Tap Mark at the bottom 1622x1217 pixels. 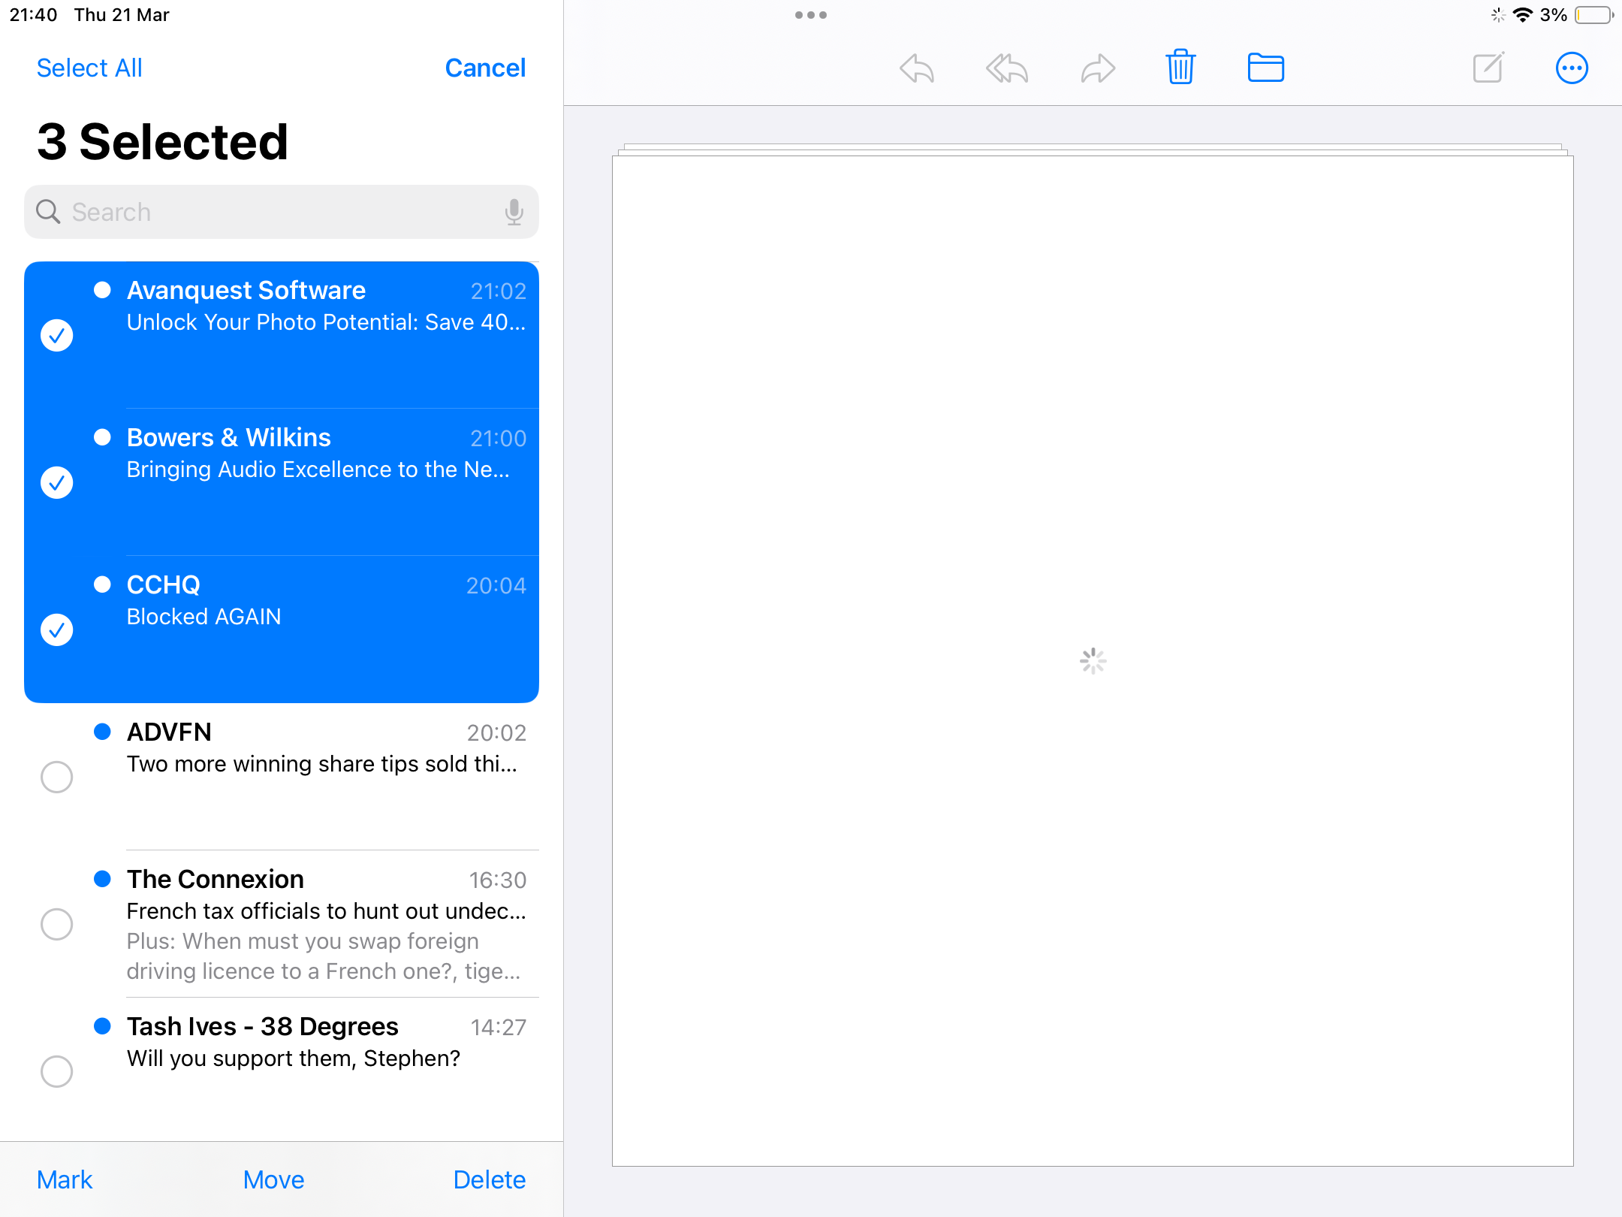pos(65,1179)
